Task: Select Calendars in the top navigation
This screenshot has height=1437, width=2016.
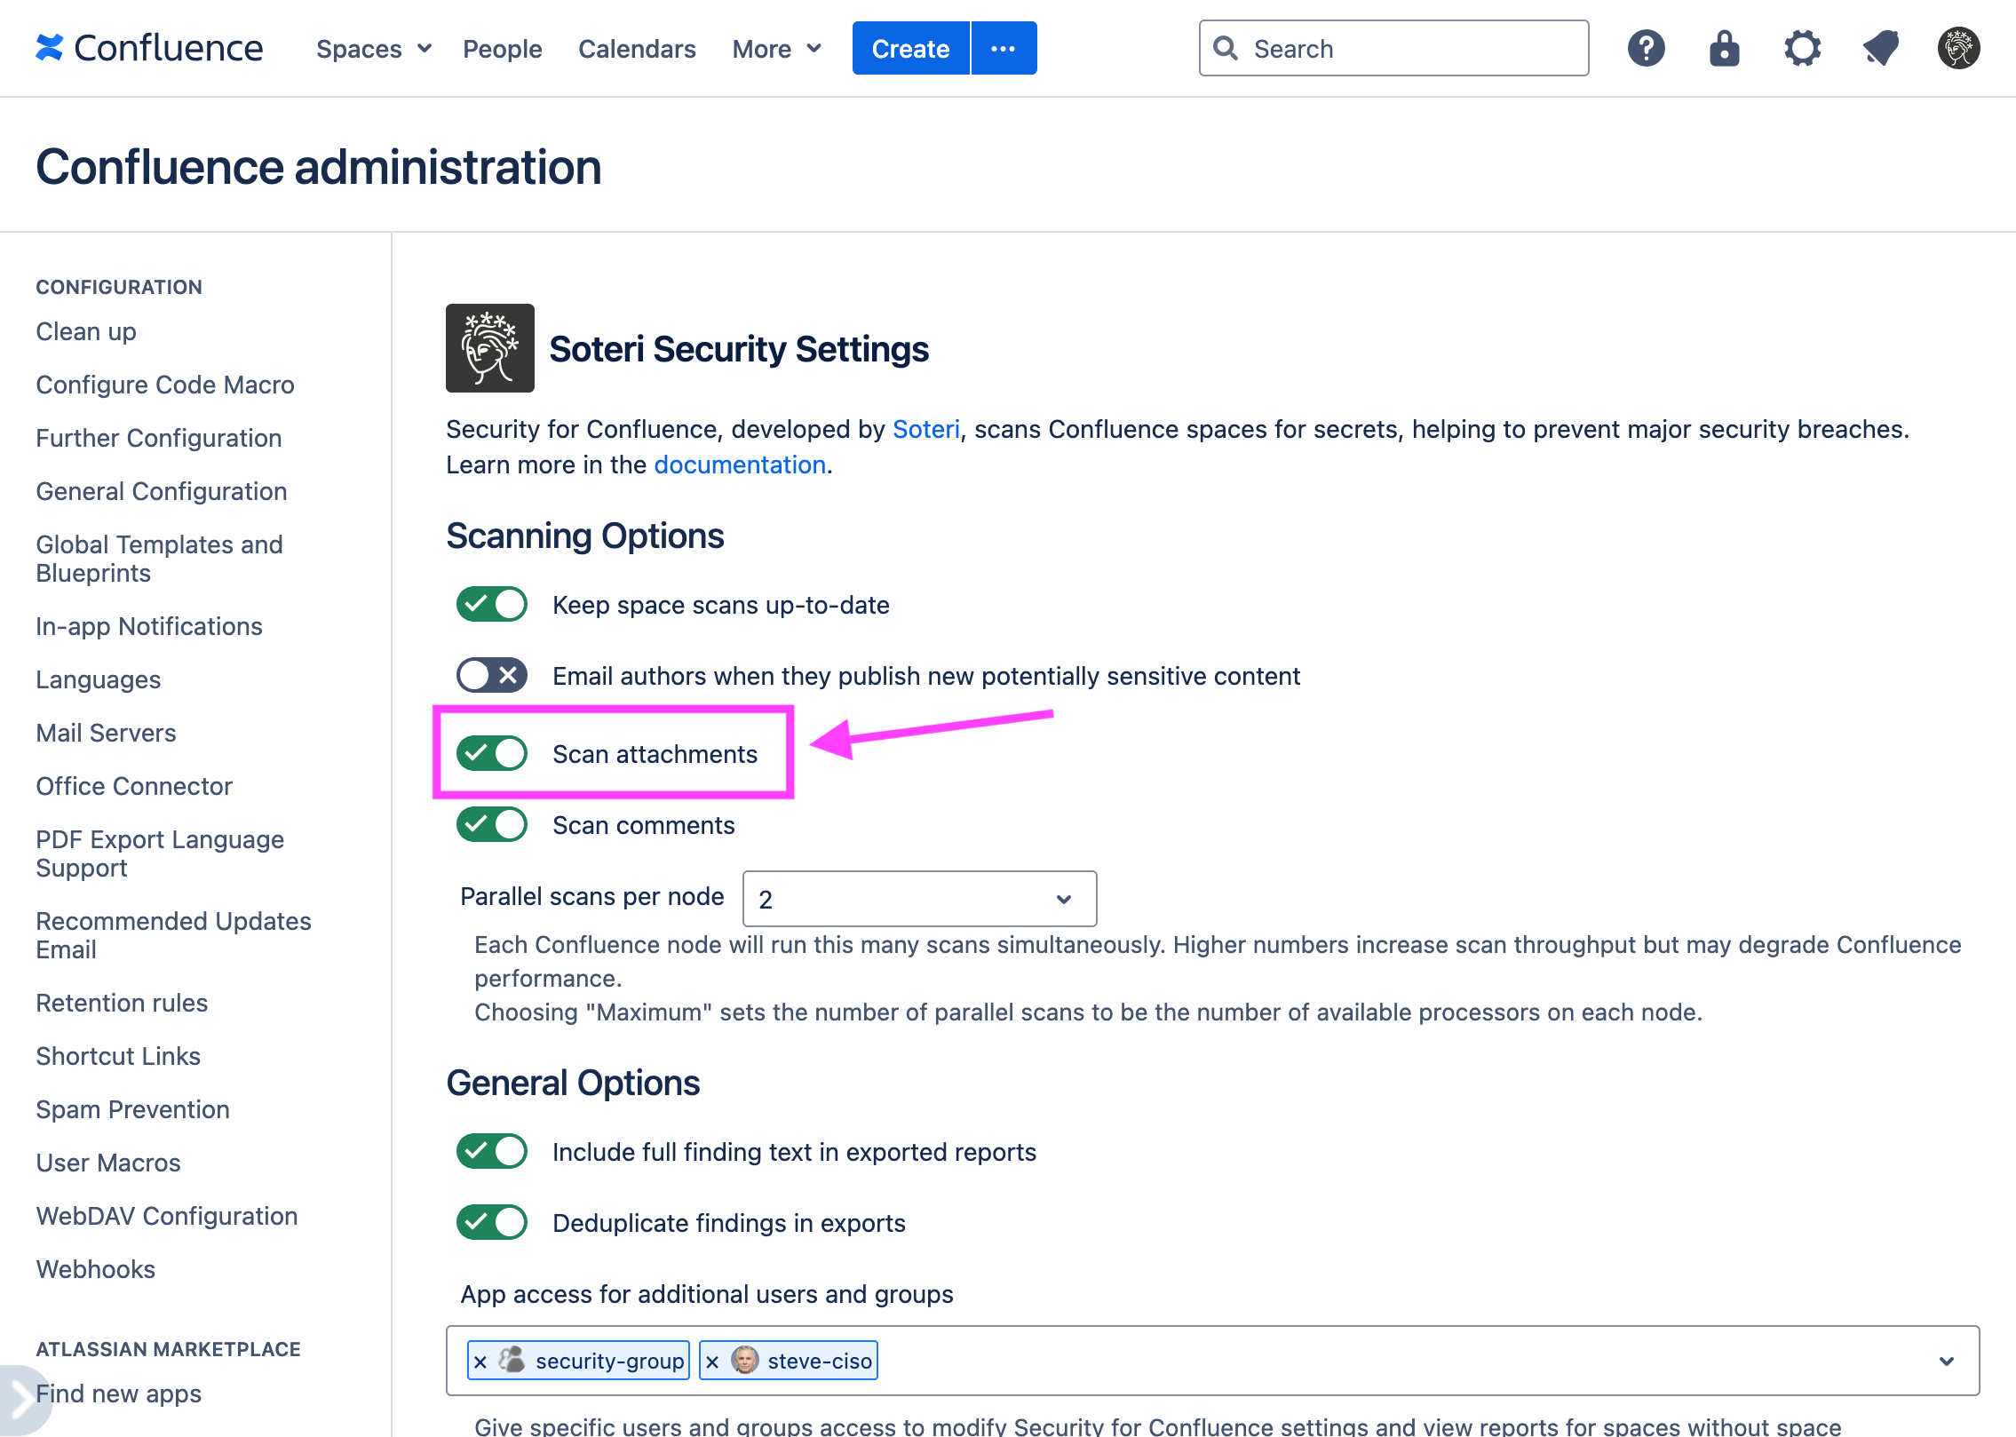Action: pyautogui.click(x=636, y=48)
